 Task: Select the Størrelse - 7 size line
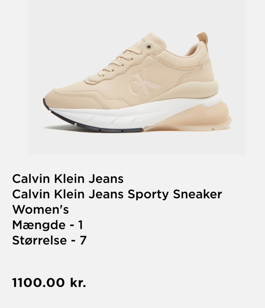[49, 240]
